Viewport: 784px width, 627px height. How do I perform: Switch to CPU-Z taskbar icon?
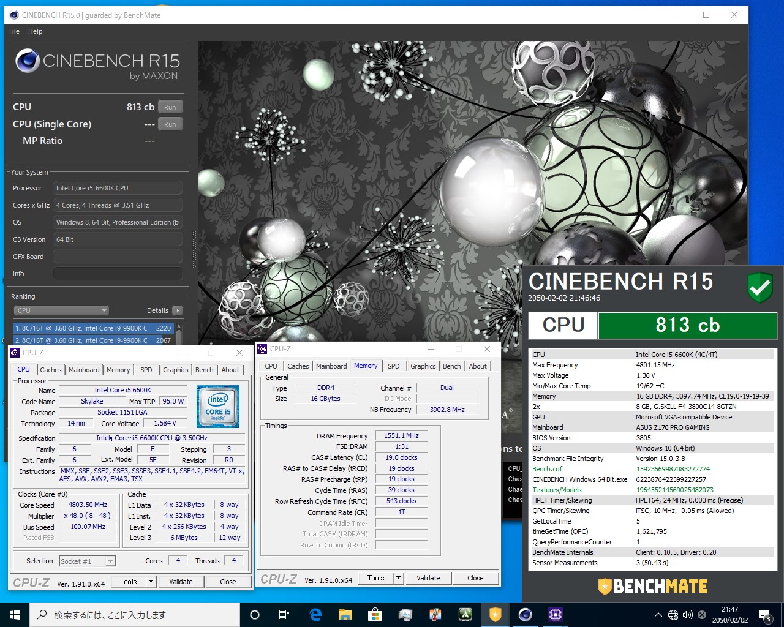click(555, 615)
